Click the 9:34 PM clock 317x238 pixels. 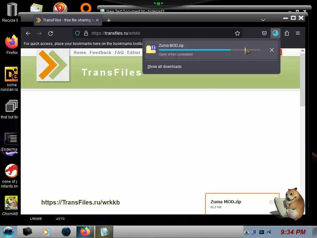pyautogui.click(x=293, y=232)
